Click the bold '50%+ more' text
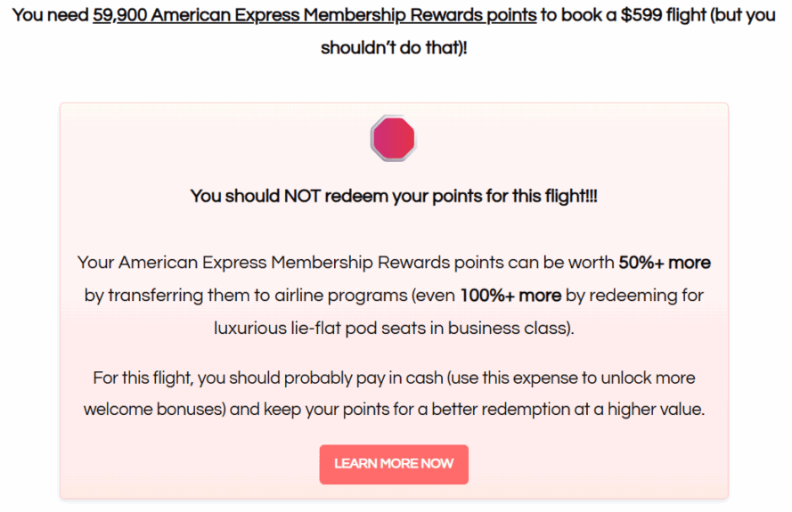This screenshot has height=512, width=792. point(665,263)
